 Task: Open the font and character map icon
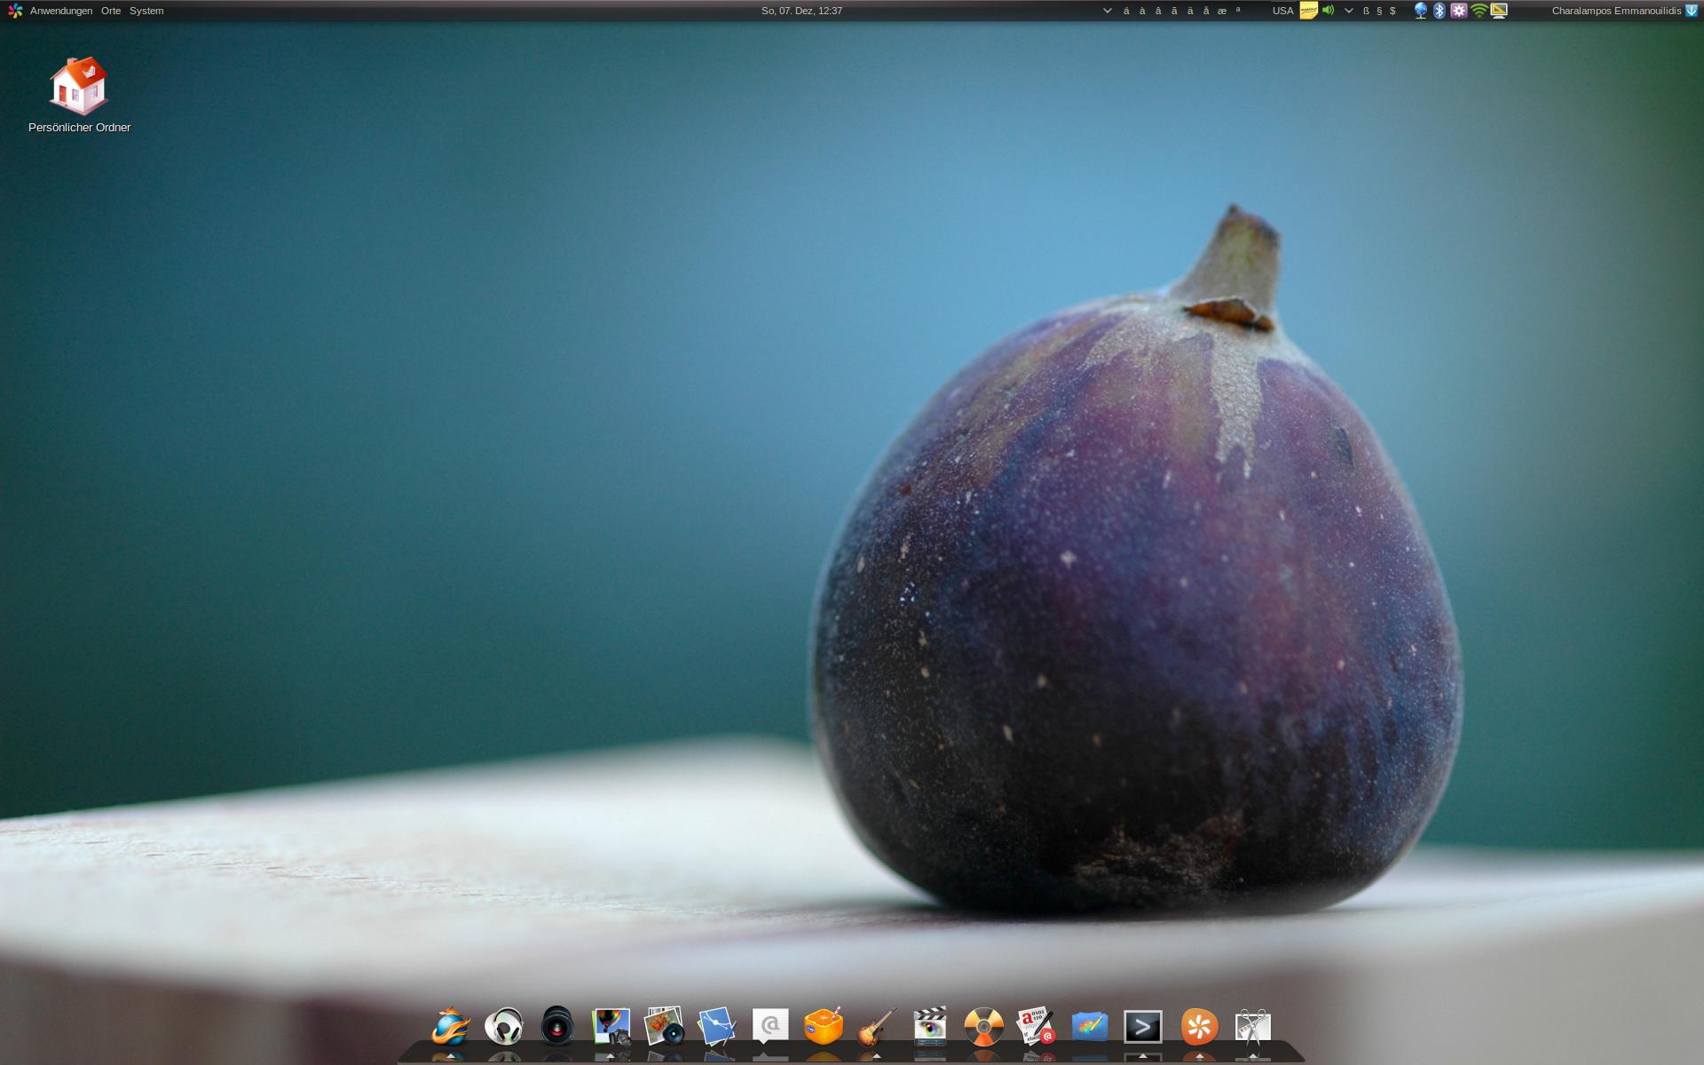click(1037, 1027)
